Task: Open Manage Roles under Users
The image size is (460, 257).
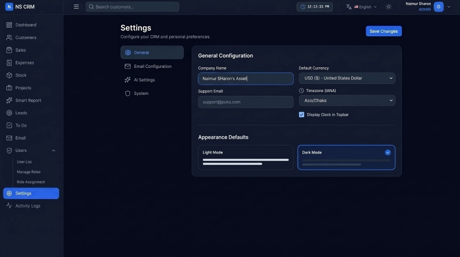Action: tap(29, 172)
